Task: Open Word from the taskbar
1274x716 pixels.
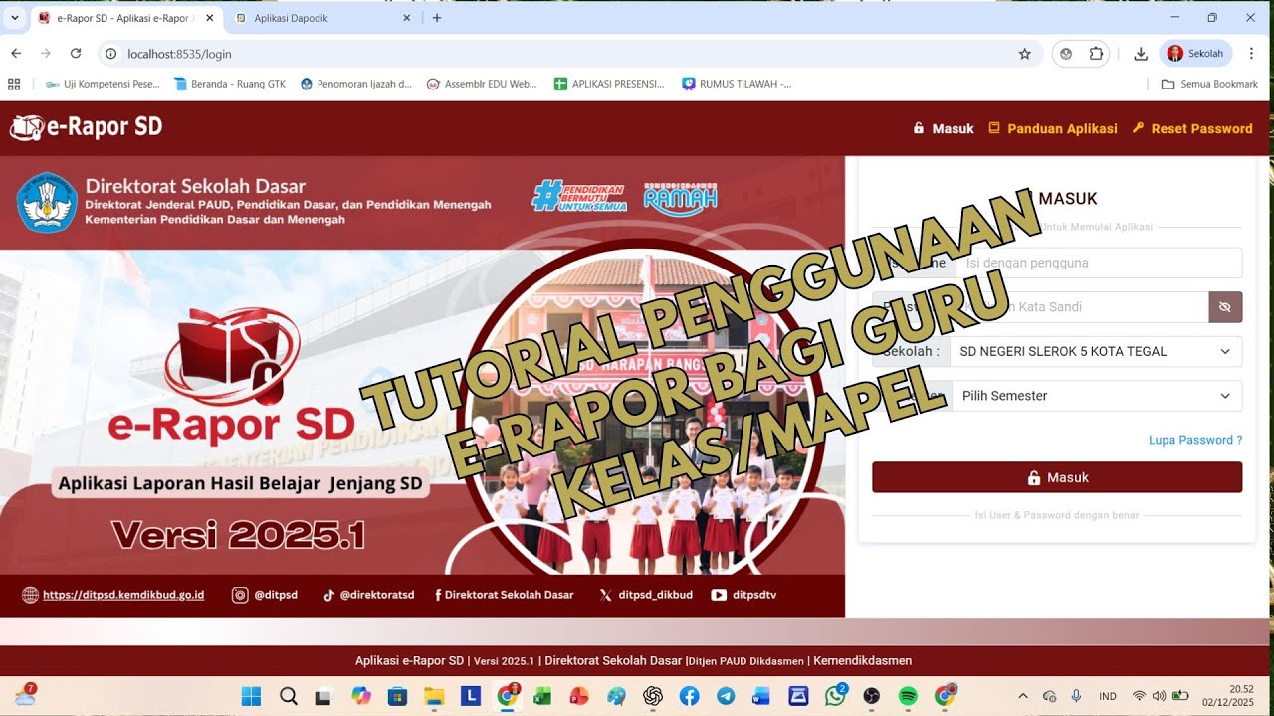Action: click(761, 696)
